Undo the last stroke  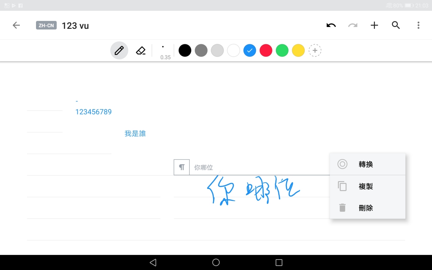pyautogui.click(x=331, y=25)
